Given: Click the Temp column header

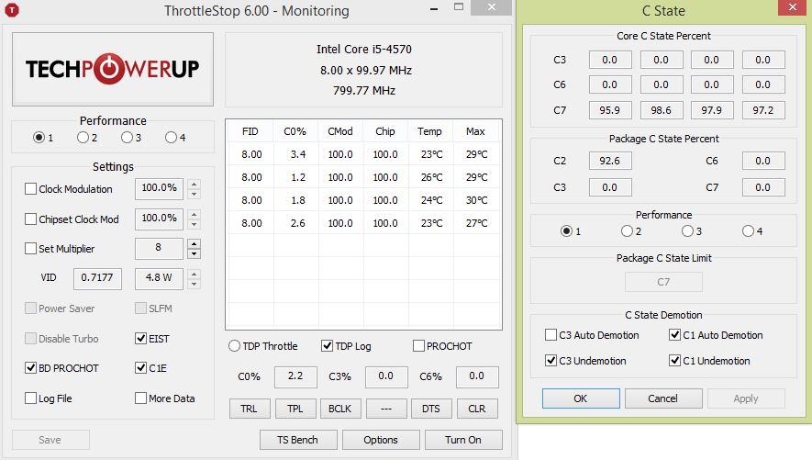Looking at the screenshot, I should [430, 131].
